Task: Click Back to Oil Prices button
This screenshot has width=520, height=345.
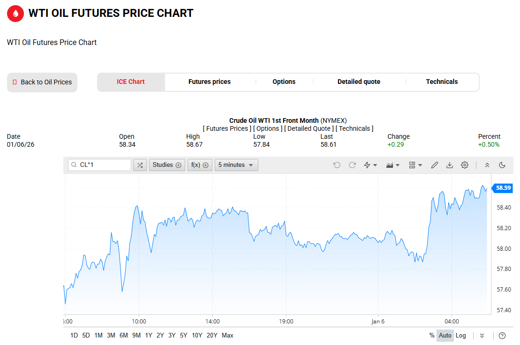Action: [x=42, y=82]
